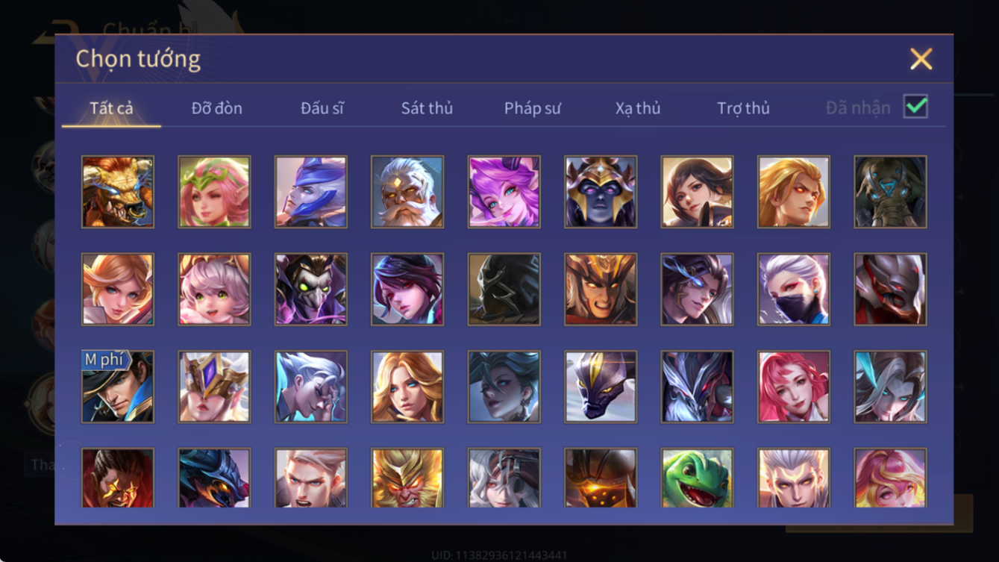The height and width of the screenshot is (562, 999).
Task: Select the black panther hero portrait
Action: point(601,387)
